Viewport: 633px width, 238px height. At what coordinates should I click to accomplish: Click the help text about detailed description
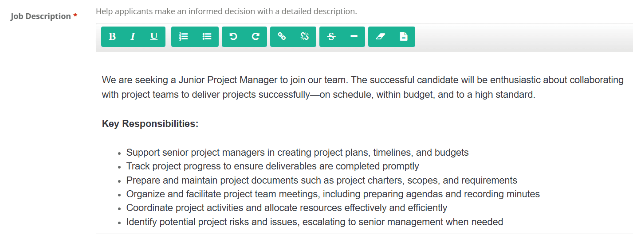point(226,12)
